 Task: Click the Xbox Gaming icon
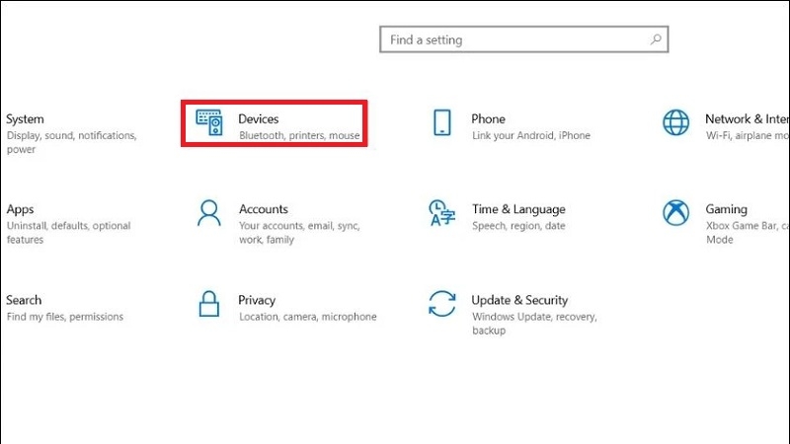[675, 213]
